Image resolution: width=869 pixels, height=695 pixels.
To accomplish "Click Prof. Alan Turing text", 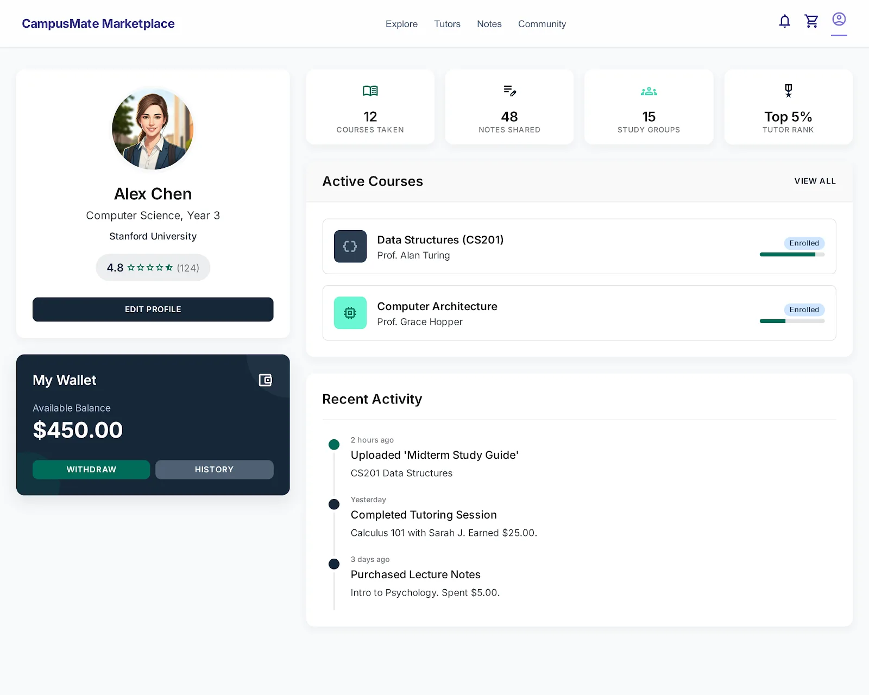I will point(413,255).
